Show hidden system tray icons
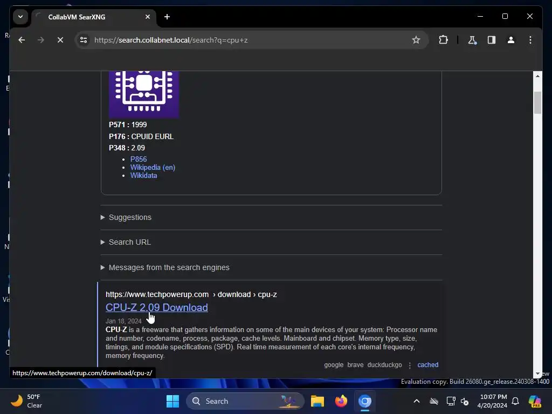The image size is (552, 414). [417, 401]
